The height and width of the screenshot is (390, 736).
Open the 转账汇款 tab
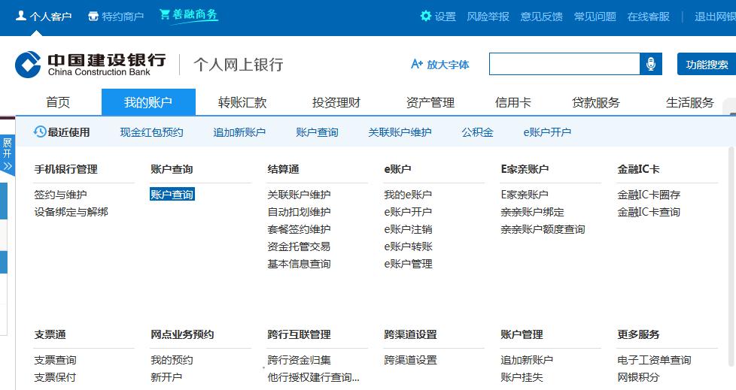(x=242, y=102)
